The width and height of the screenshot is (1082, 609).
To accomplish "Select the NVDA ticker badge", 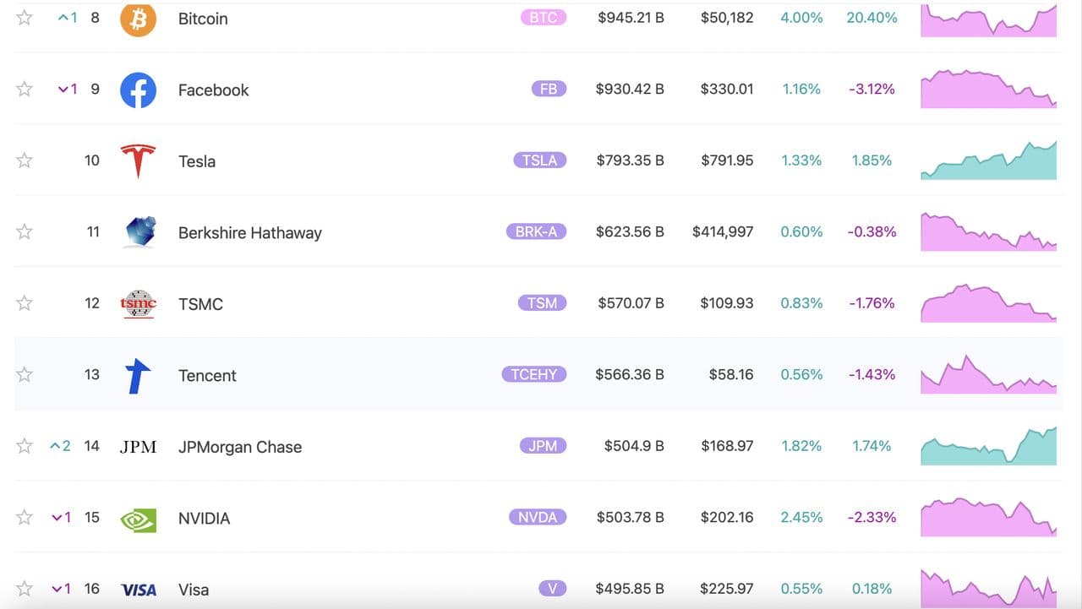I will pyautogui.click(x=537, y=517).
